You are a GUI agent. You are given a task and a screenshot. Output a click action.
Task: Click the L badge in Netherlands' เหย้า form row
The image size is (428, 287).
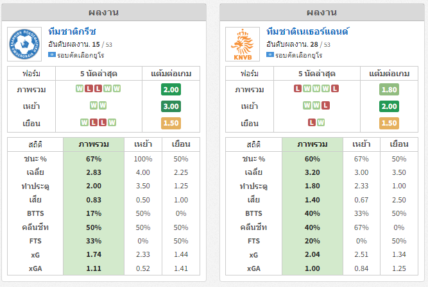pyautogui.click(x=325, y=106)
